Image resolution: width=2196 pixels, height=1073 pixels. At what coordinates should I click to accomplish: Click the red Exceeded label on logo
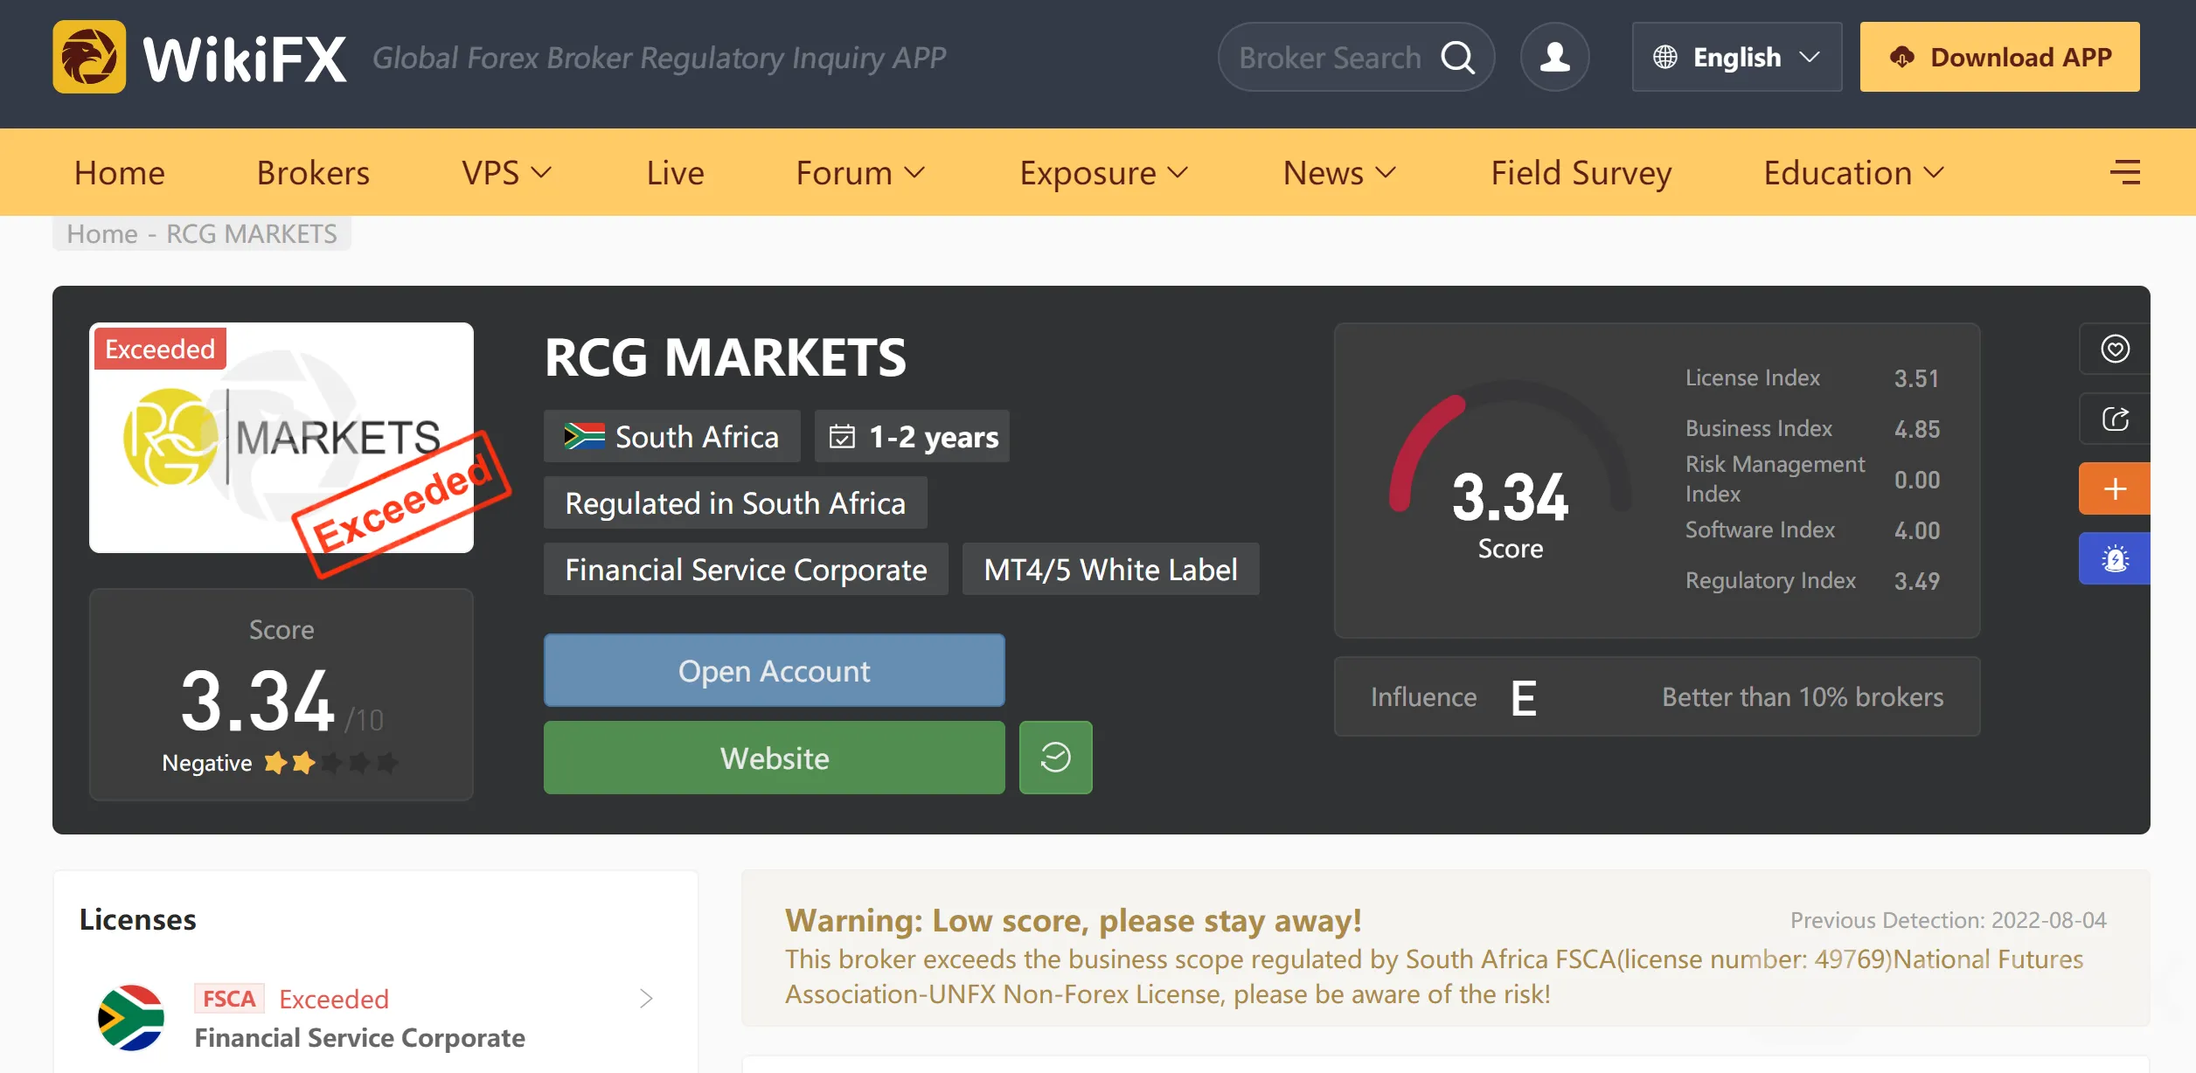[x=160, y=349]
